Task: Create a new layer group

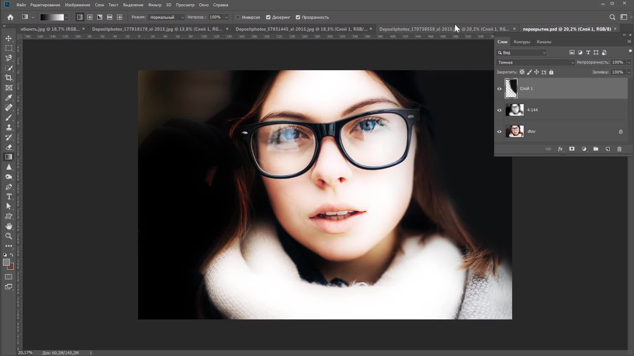Action: (x=596, y=149)
